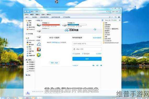149x99 pixels.
Task: Open the 组织 dropdown in the toolbar
Action: 27,17
